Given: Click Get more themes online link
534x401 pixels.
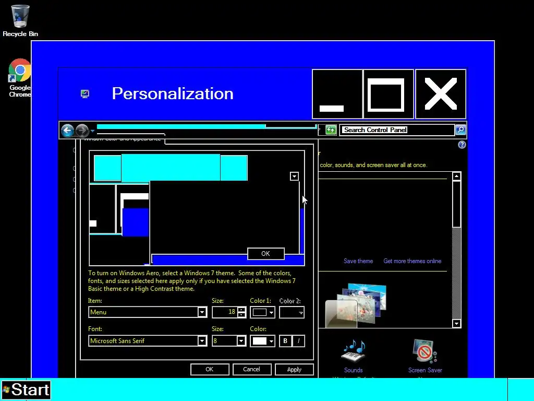Looking at the screenshot, I should click(x=412, y=261).
